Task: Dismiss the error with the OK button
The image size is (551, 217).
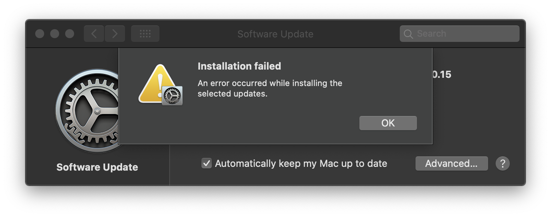Action: (x=388, y=123)
